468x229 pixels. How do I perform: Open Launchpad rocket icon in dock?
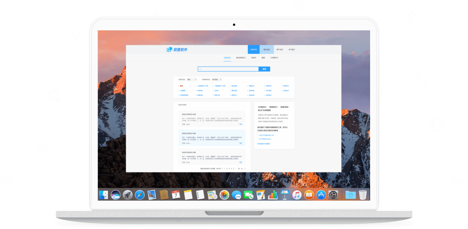click(128, 195)
